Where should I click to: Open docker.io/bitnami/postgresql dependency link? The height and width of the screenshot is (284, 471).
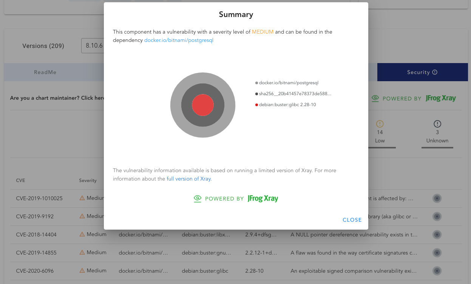coord(179,40)
